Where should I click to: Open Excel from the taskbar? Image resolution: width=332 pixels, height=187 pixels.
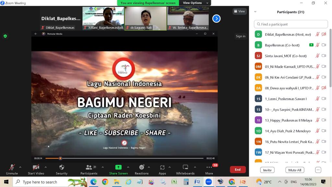(174, 182)
